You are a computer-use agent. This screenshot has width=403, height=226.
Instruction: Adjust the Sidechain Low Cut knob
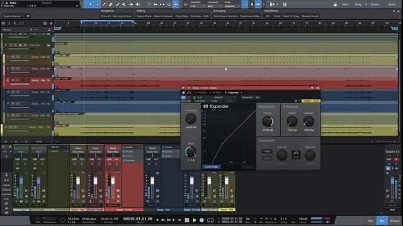pyautogui.click(x=281, y=155)
